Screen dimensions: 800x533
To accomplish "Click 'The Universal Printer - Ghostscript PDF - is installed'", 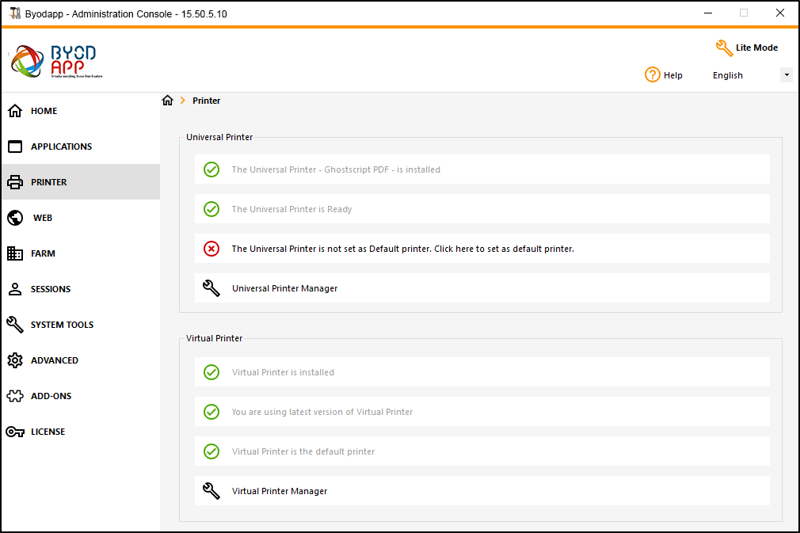I will [336, 169].
